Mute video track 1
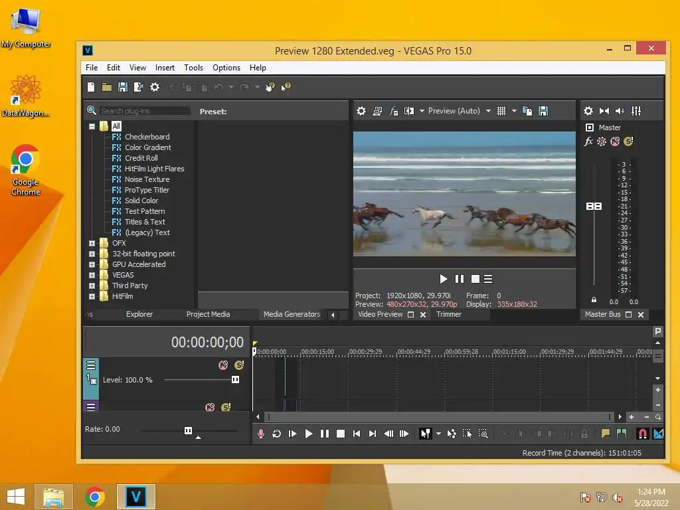This screenshot has height=510, width=680. (223, 365)
